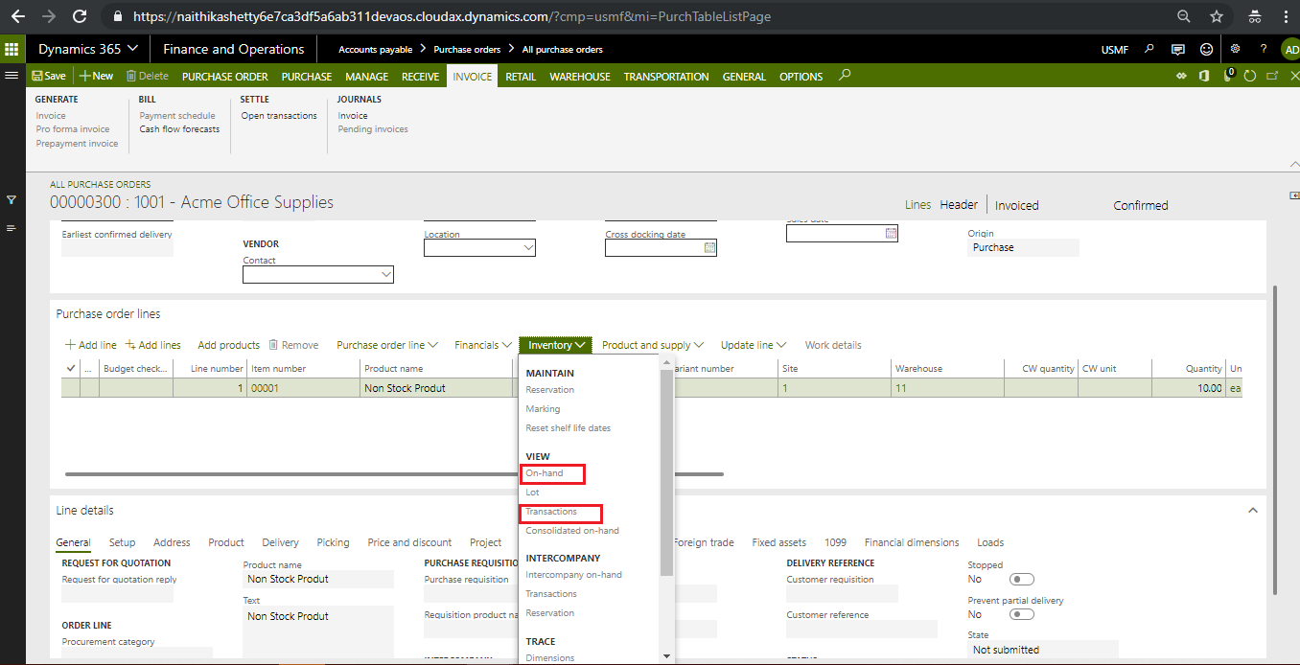The width and height of the screenshot is (1300, 665).
Task: Click Add line in purchase order lines
Action: coord(91,345)
